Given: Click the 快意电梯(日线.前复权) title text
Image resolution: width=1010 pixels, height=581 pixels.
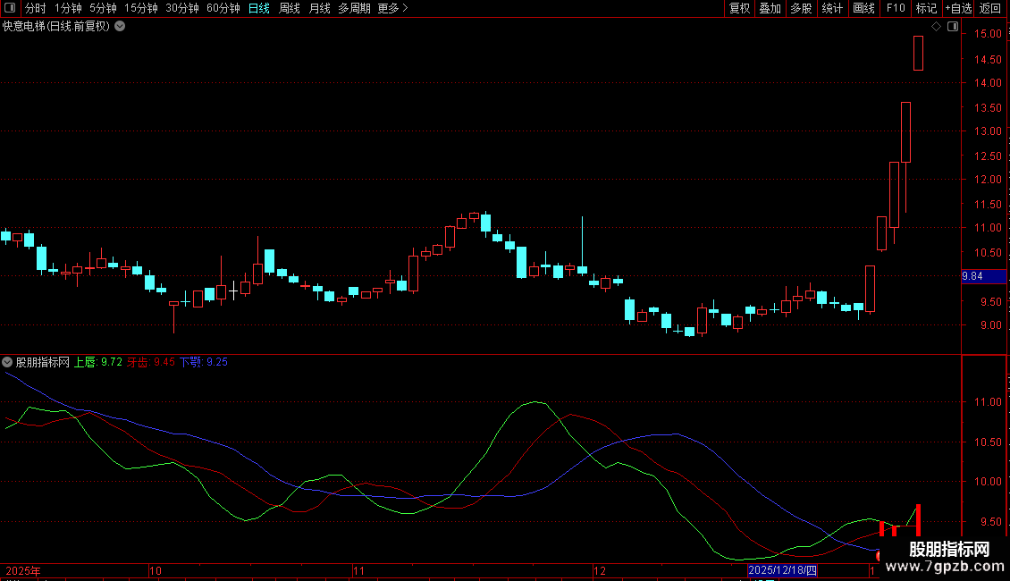Looking at the screenshot, I should [x=56, y=27].
